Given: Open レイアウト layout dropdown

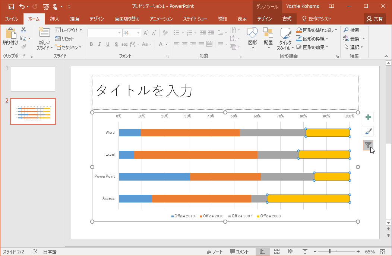Looking at the screenshot, I should [68, 30].
